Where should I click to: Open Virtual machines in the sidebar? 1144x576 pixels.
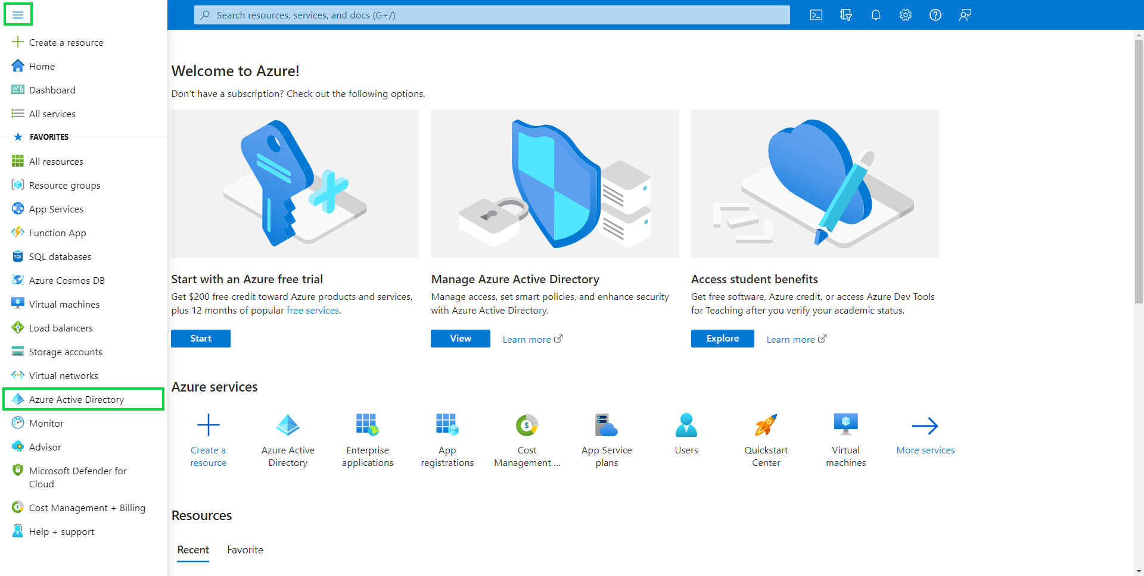[x=83, y=304]
